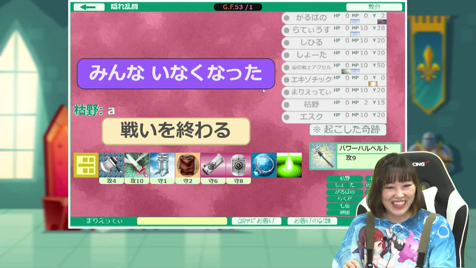
Task: Click the blue status icon under らてぃうす MP
Action: click(355, 34)
